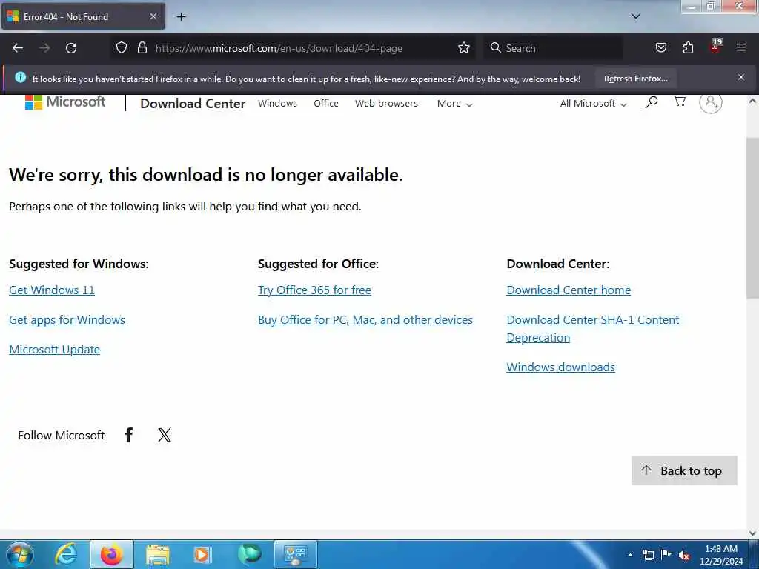The height and width of the screenshot is (569, 759).
Task: Open Download Center SHA-1 Content Deprecation link
Action: (x=592, y=328)
